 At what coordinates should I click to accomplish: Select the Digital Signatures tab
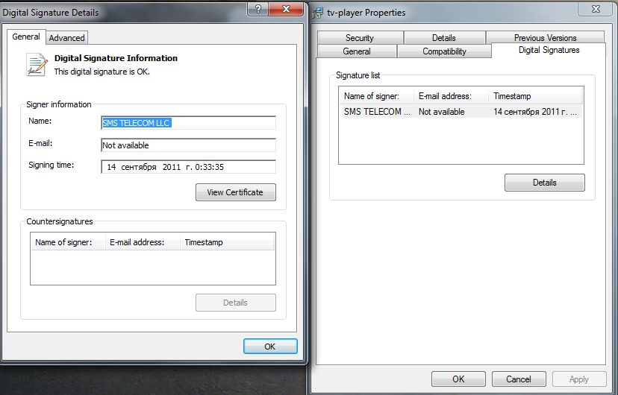[x=549, y=50]
